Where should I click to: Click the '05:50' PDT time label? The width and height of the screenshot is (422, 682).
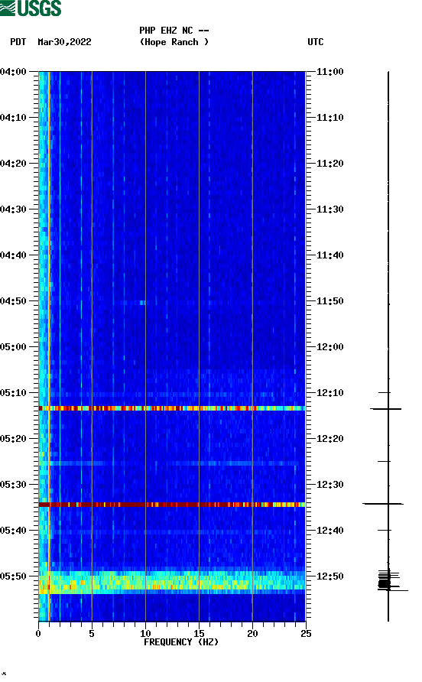13,576
